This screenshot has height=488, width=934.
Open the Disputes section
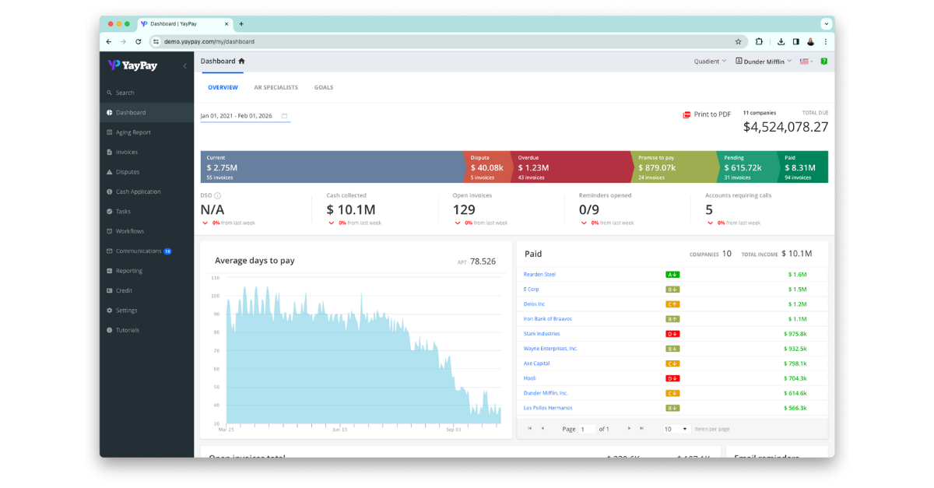(128, 172)
